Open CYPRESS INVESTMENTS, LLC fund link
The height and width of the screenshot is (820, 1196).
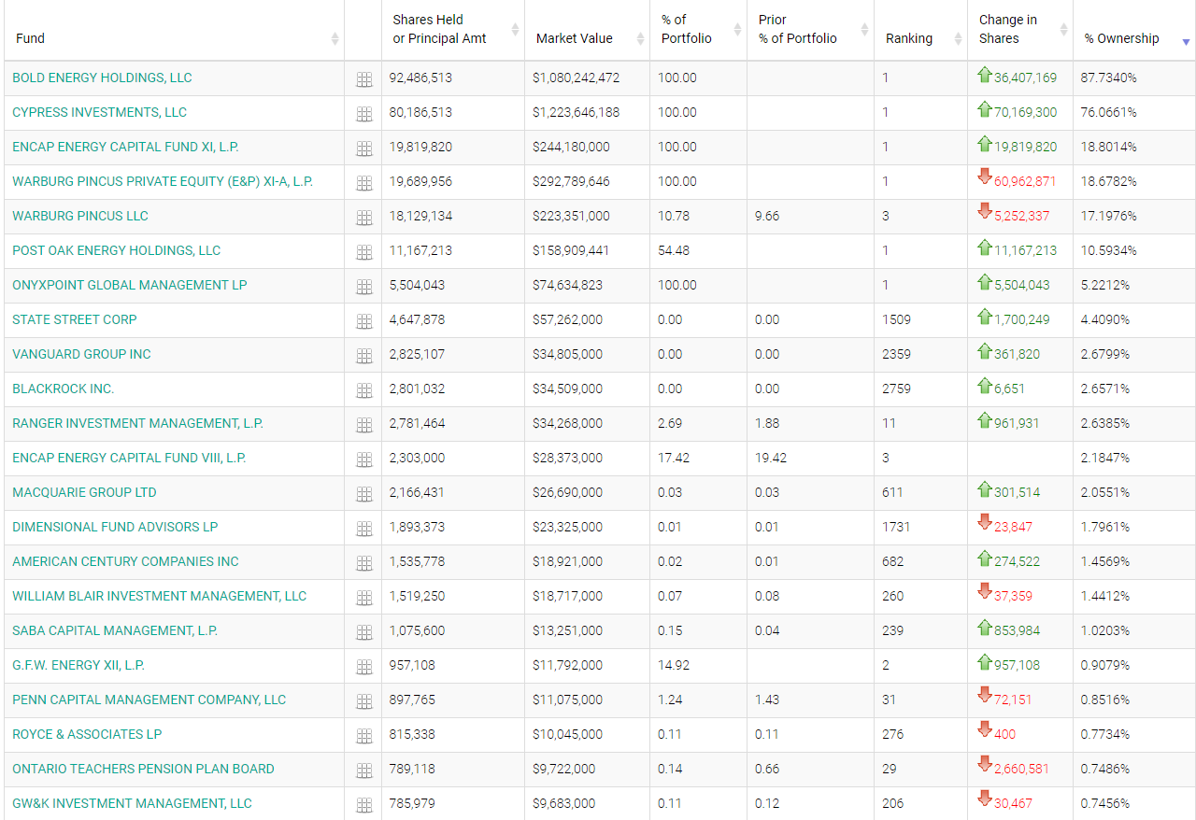[99, 112]
